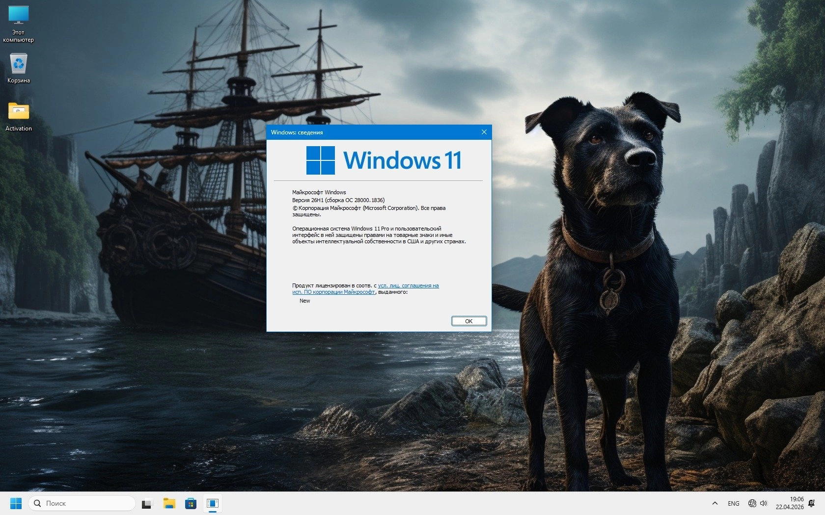Open the clock and date flyout

click(790, 503)
